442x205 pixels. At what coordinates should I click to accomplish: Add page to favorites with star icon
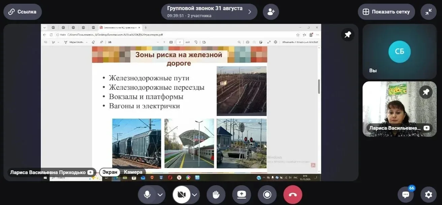[x=298, y=35]
